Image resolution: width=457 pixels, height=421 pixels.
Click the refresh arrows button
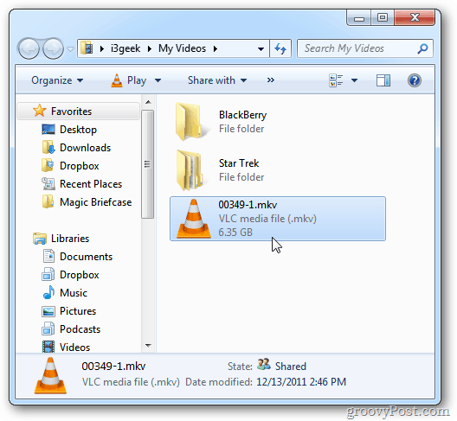pos(280,48)
